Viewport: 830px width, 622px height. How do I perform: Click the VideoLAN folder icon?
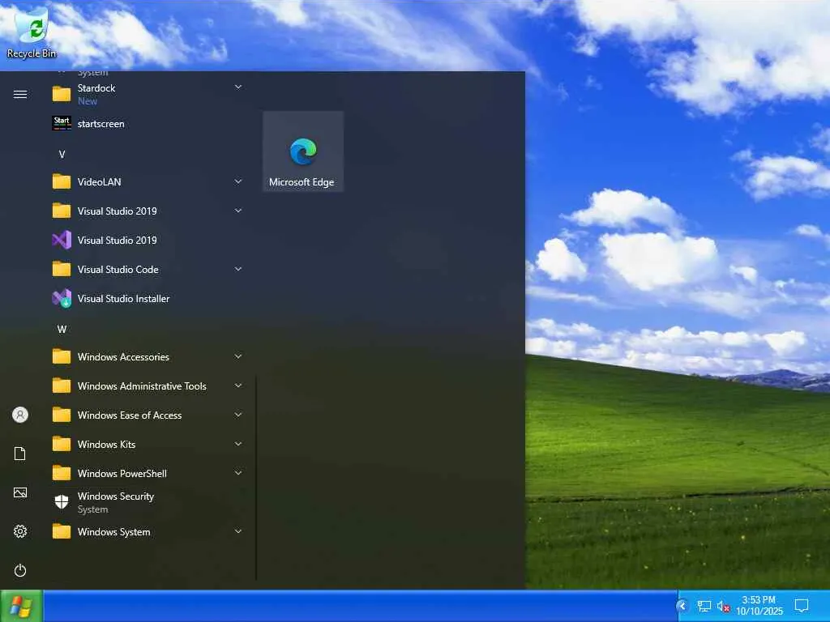coord(62,181)
